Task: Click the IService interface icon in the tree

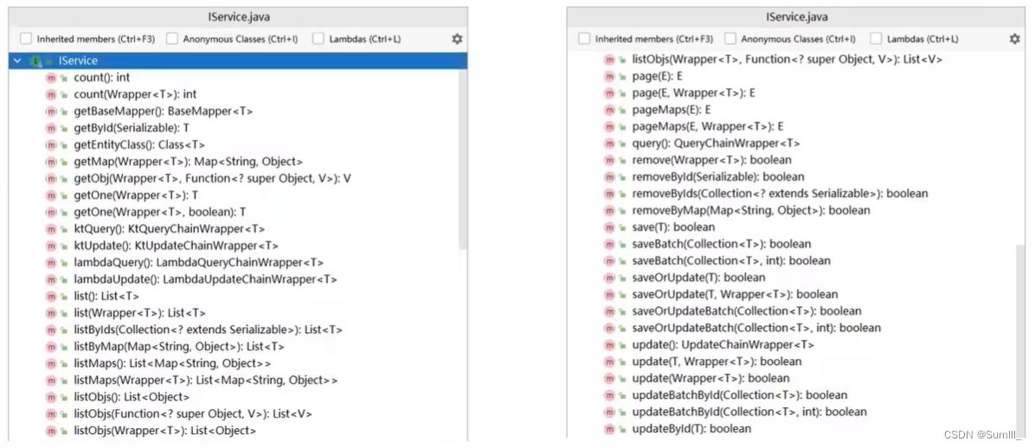Action: (35, 61)
